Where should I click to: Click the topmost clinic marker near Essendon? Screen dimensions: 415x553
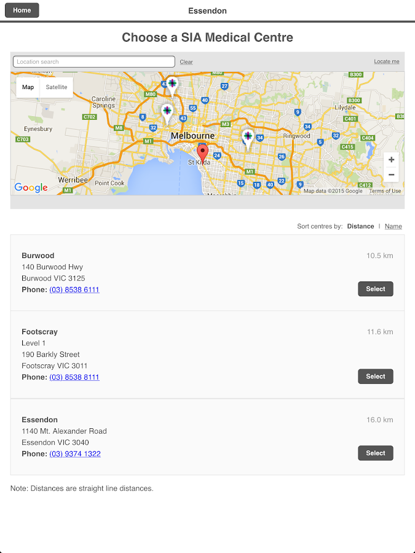coord(172,87)
